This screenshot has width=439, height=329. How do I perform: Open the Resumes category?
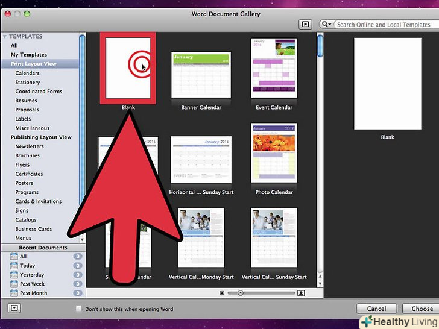click(26, 101)
